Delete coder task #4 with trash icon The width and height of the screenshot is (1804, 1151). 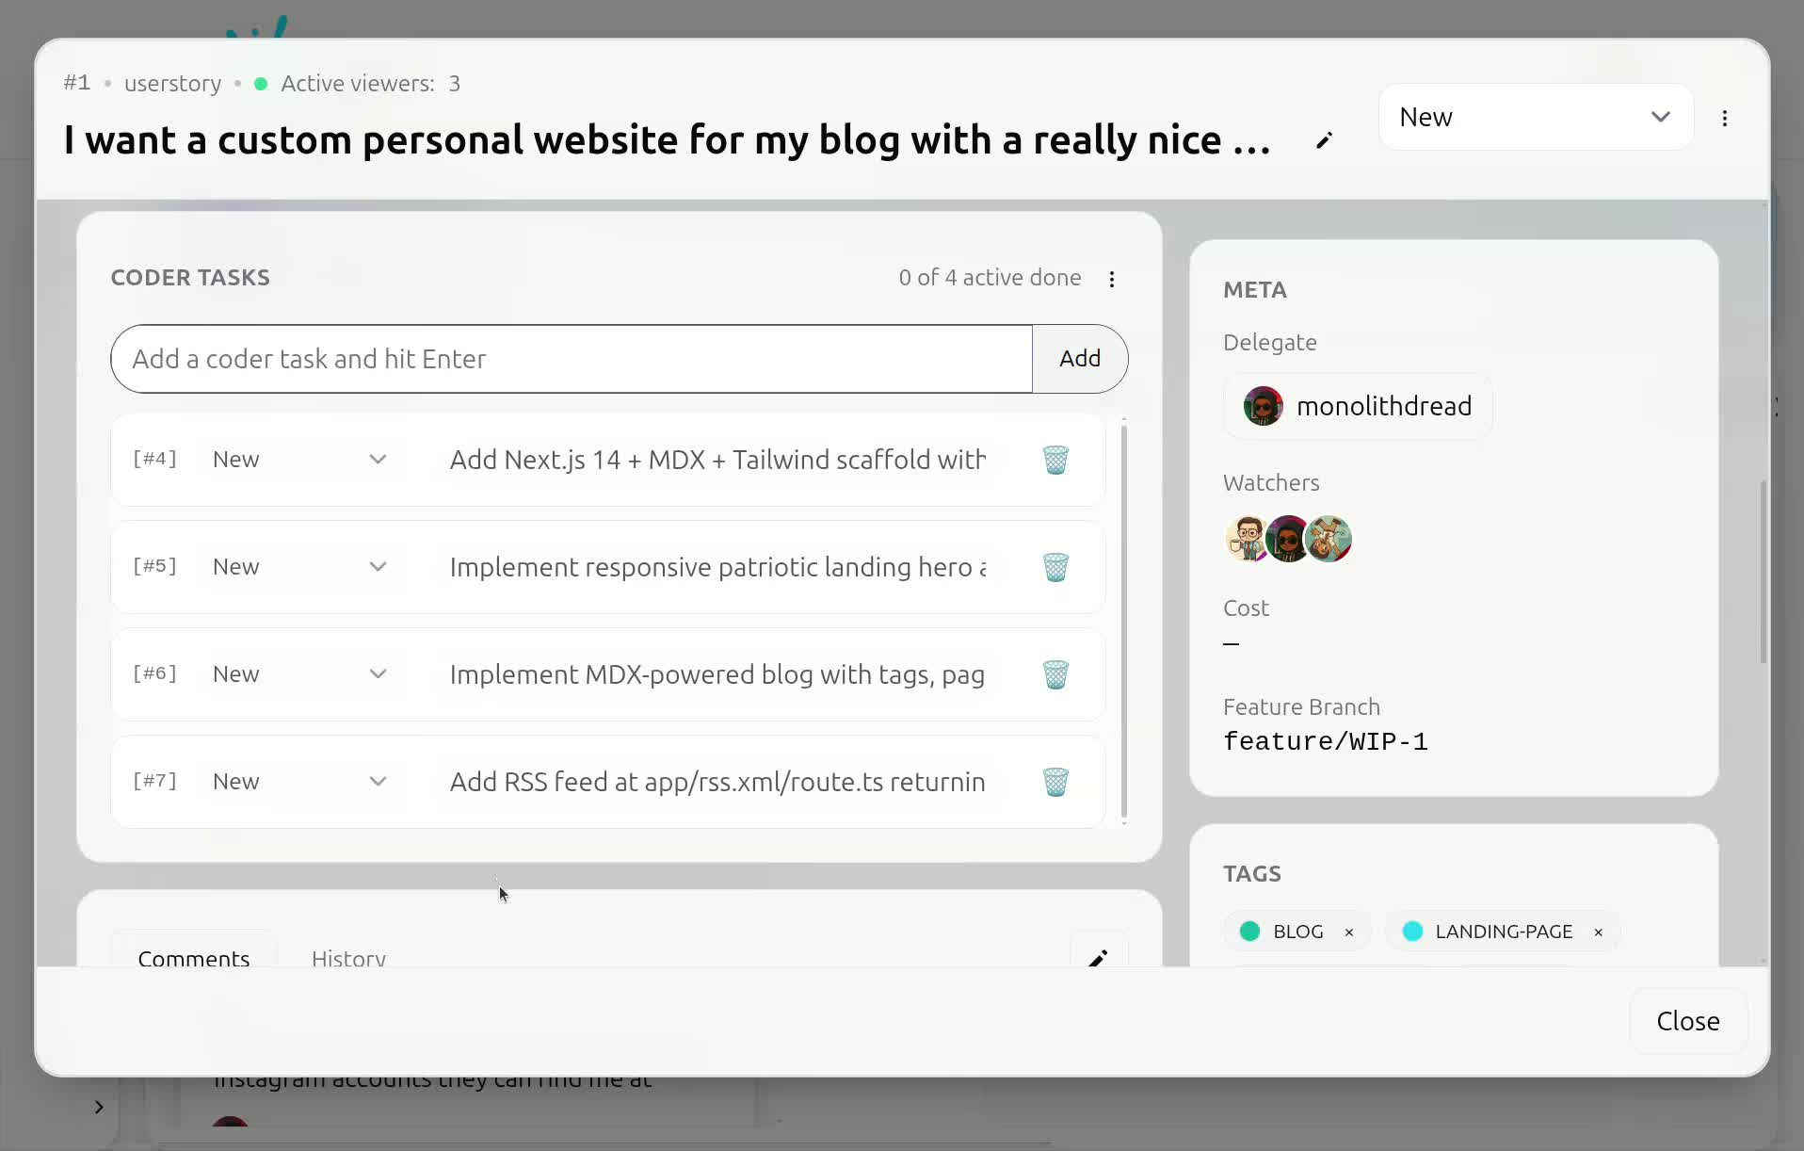(x=1055, y=460)
